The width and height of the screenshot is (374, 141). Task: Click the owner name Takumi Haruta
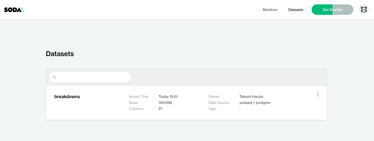pyautogui.click(x=251, y=97)
